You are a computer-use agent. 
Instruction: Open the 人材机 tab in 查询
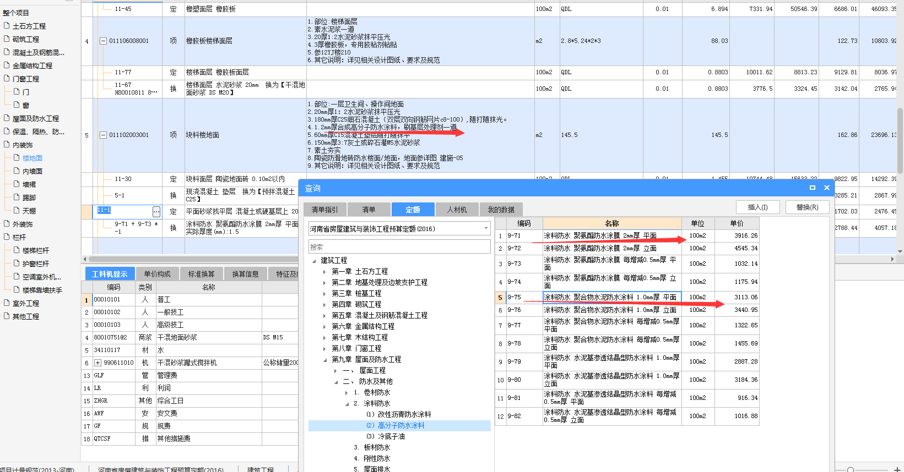point(457,210)
